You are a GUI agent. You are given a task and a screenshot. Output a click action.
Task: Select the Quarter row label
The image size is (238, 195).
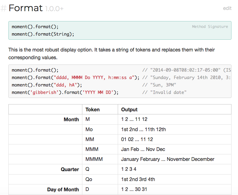pyautogui.click(x=70, y=169)
